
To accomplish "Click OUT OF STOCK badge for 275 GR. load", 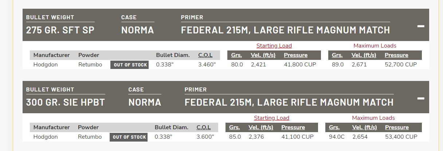I will pyautogui.click(x=129, y=65).
